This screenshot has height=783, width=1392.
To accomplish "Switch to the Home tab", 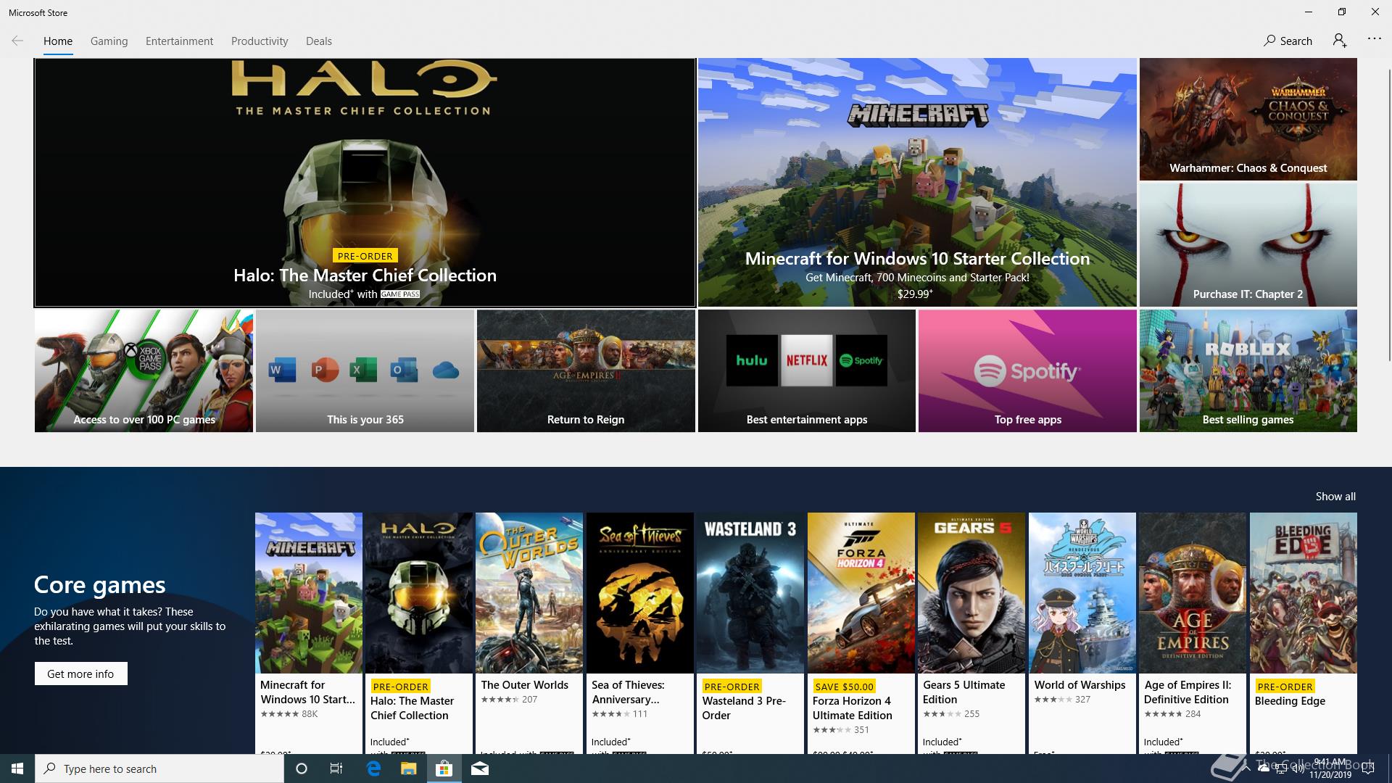I will click(x=58, y=41).
